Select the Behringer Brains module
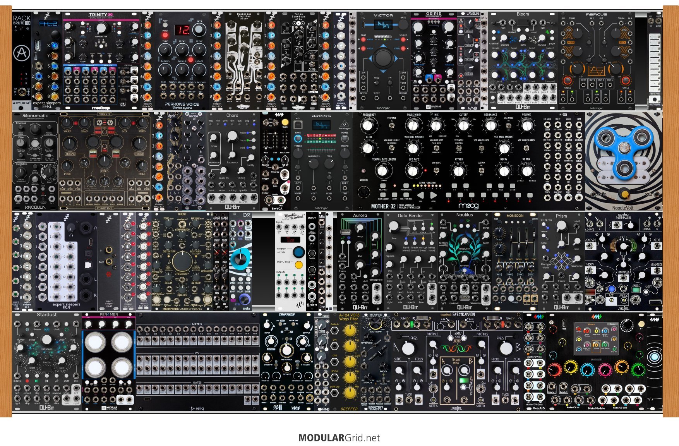The height and width of the screenshot is (446, 679). 321,161
